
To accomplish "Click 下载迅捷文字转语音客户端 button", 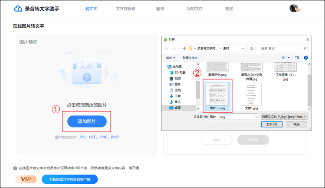I will click(70, 179).
